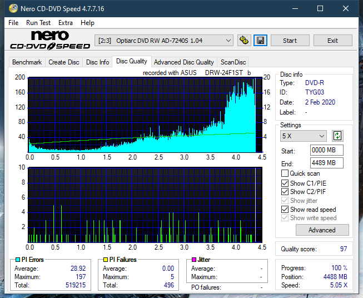
Task: Toggle the Show read speed checkbox
Action: [285, 209]
